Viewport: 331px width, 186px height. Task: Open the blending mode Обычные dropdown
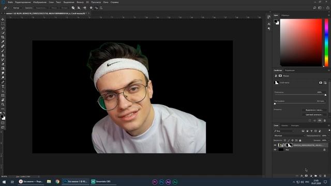(x=290, y=135)
